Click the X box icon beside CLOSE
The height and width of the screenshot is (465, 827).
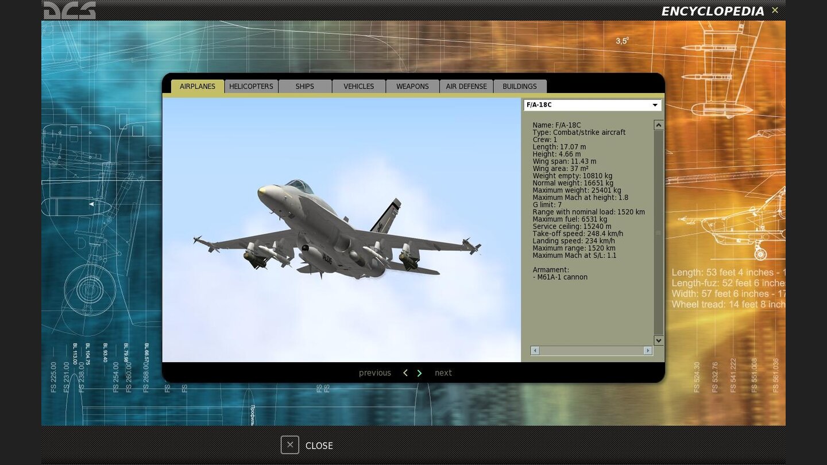click(290, 445)
